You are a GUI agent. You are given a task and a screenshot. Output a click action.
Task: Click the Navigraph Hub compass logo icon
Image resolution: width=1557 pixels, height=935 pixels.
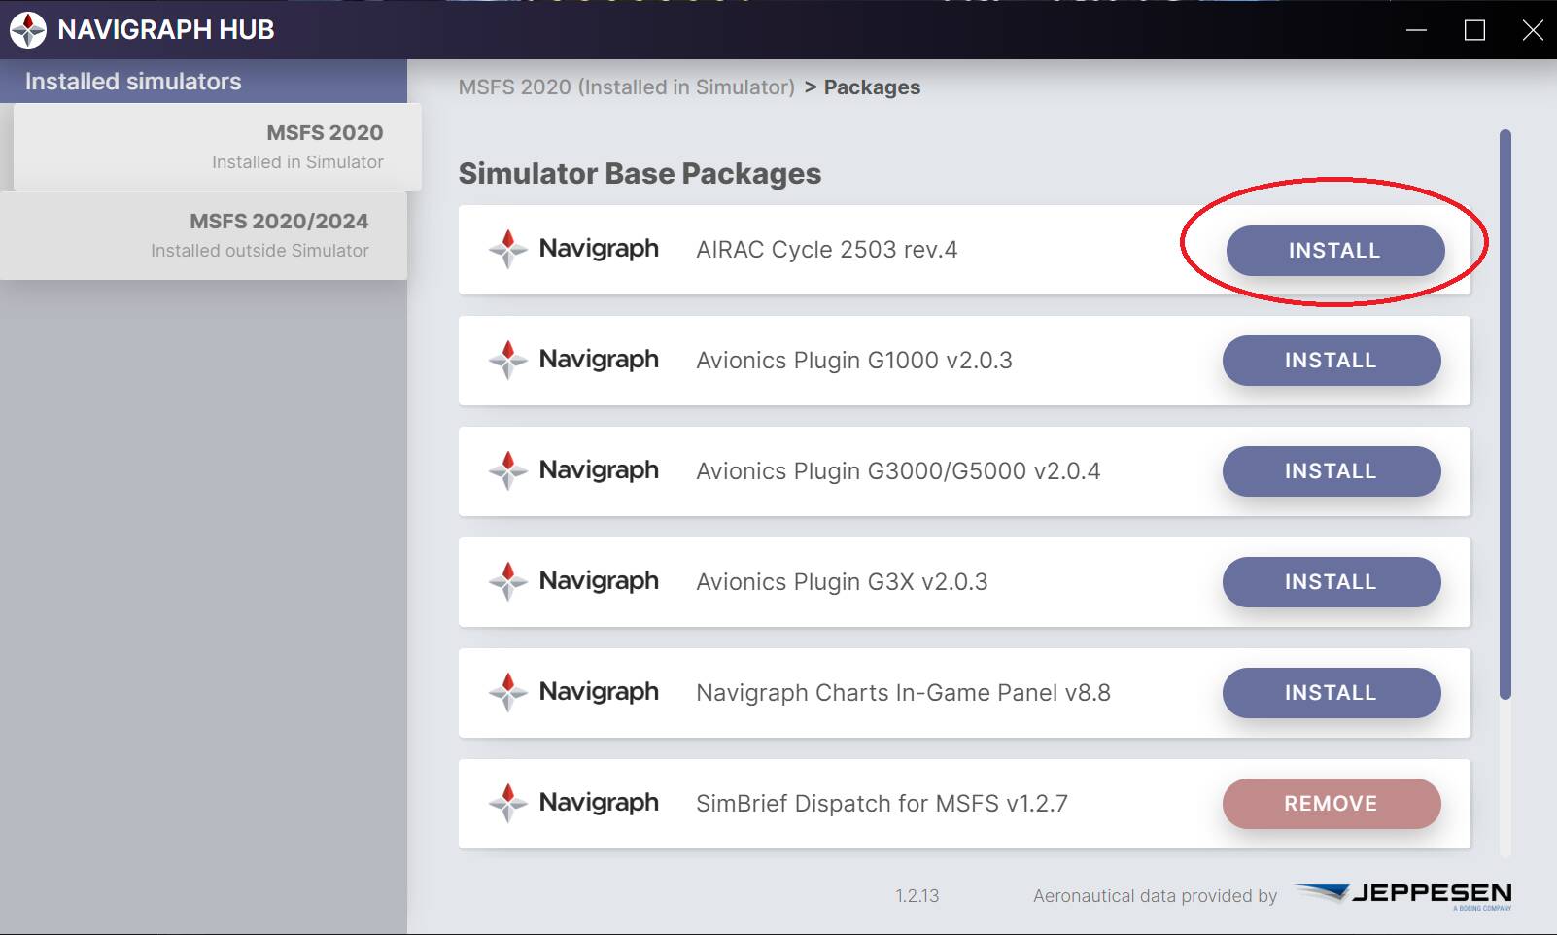pyautogui.click(x=28, y=30)
